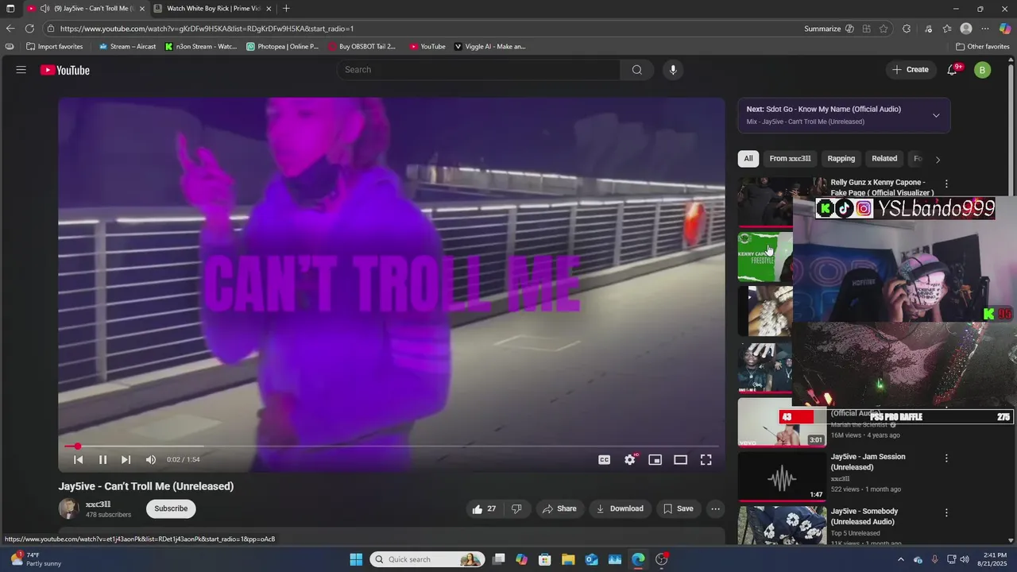Open options for Relly Gunz Fake Page video

click(946, 184)
